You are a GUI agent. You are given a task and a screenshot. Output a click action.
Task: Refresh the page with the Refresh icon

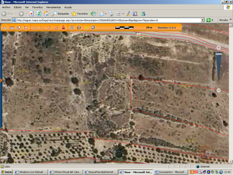click(x=39, y=14)
